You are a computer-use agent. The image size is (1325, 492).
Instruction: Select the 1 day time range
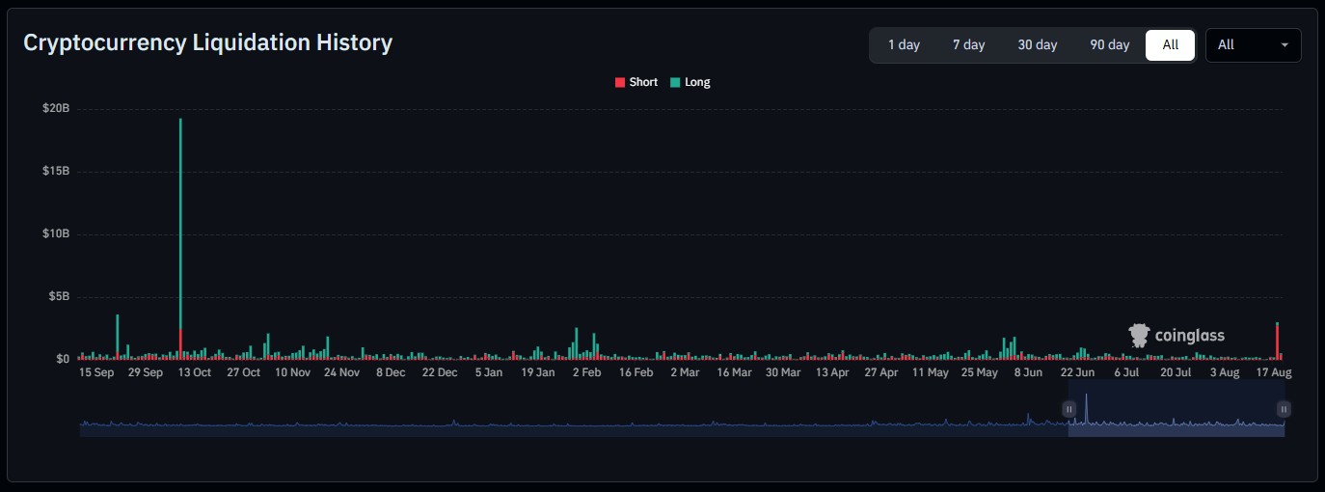click(x=904, y=45)
